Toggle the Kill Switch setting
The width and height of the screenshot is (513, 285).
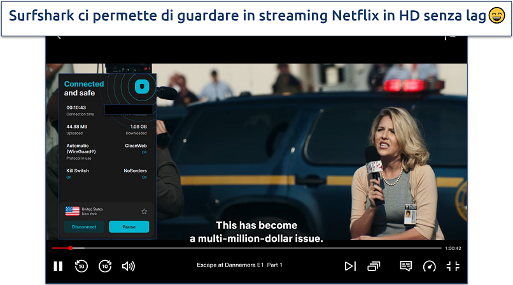point(77,174)
